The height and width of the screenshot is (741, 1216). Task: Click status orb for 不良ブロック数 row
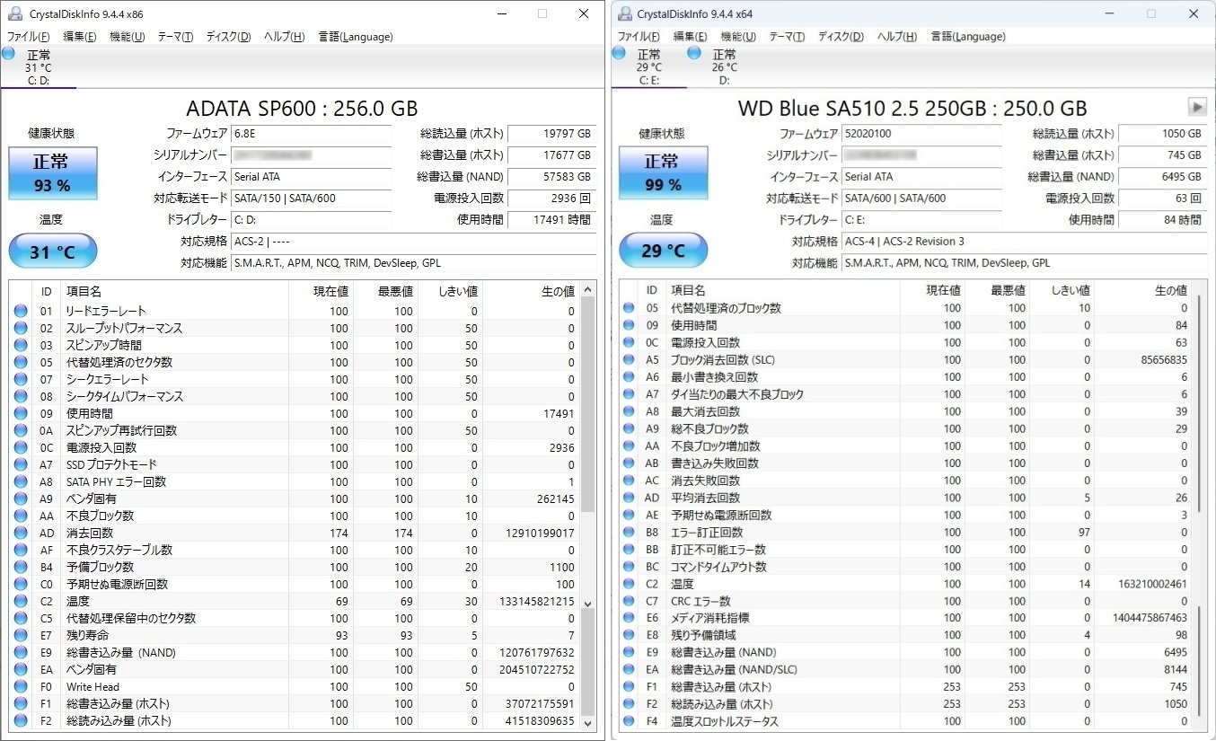[x=21, y=516]
